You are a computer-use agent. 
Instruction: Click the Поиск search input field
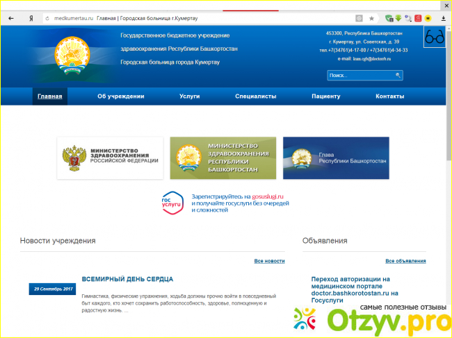pyautogui.click(x=360, y=75)
